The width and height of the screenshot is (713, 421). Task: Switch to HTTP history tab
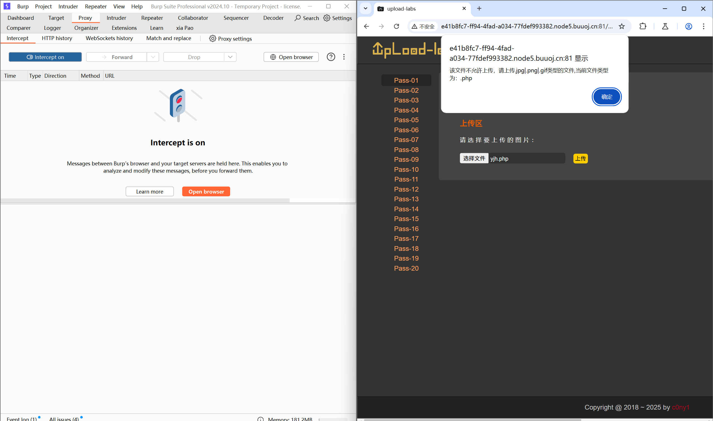coord(57,38)
